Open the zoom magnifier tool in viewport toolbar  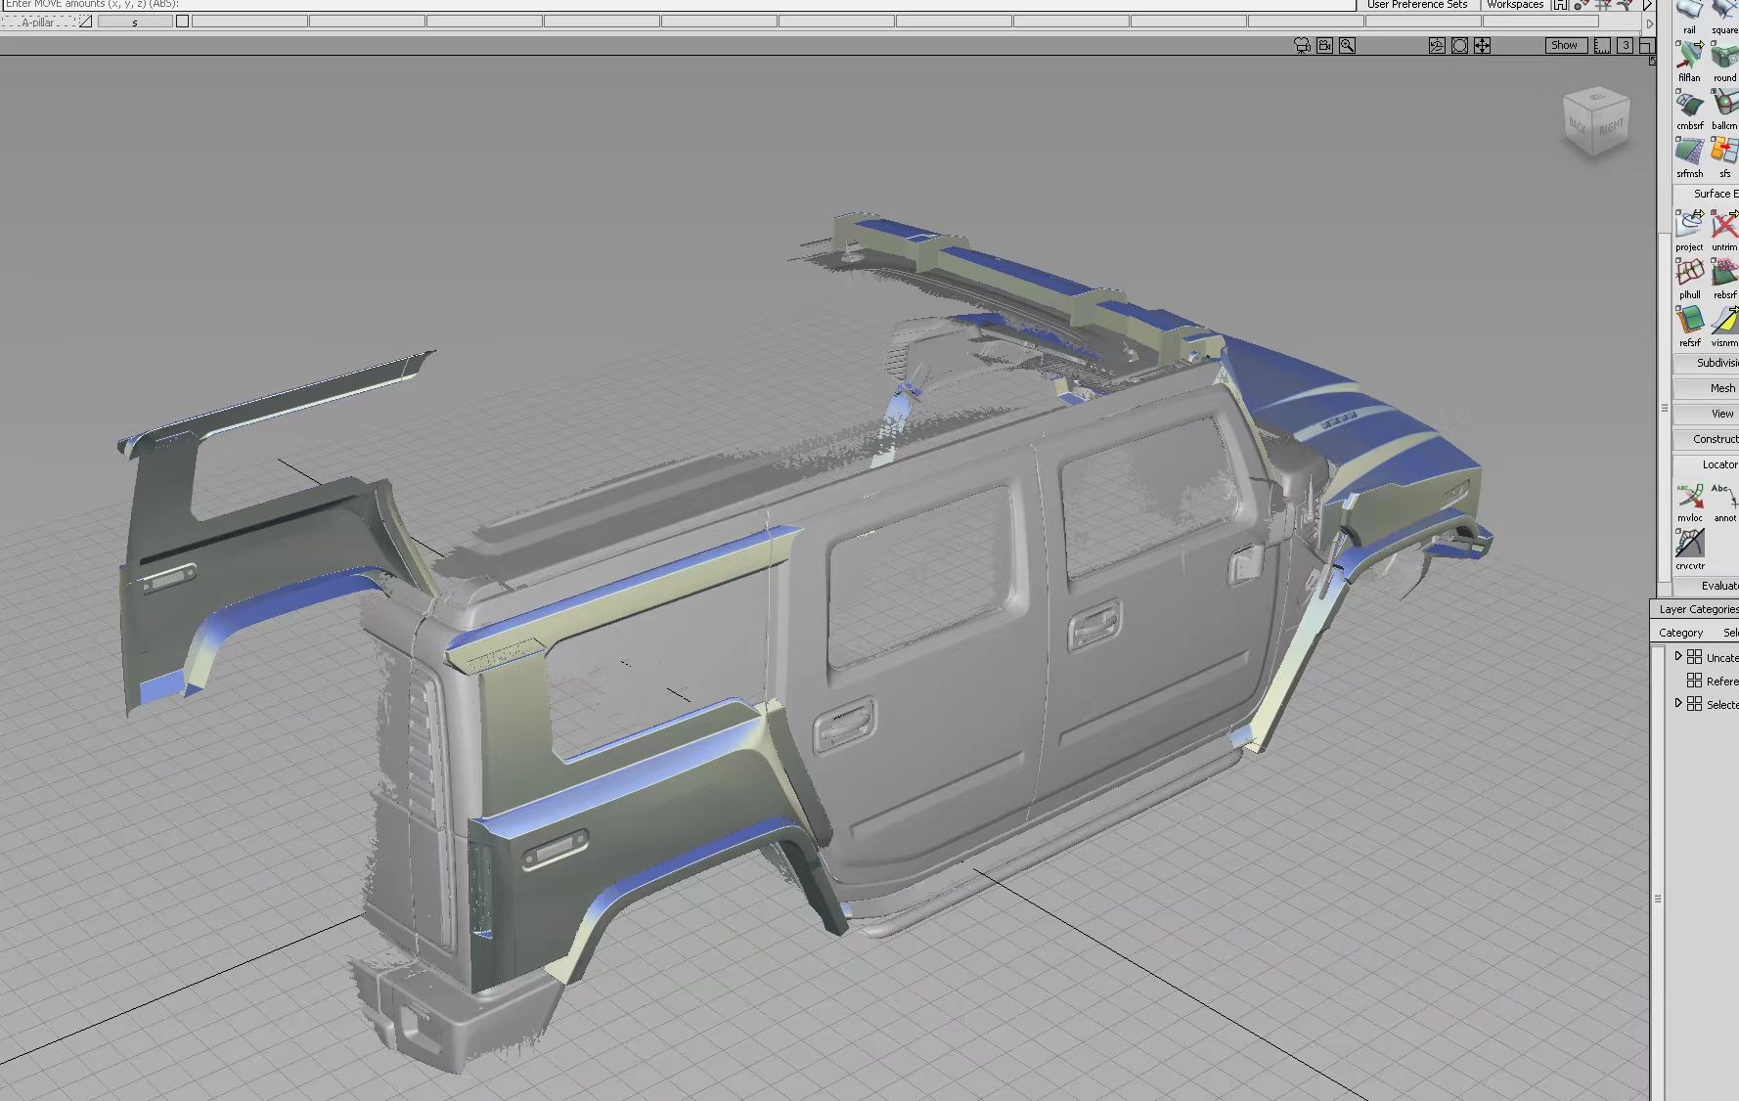pyautogui.click(x=1347, y=45)
